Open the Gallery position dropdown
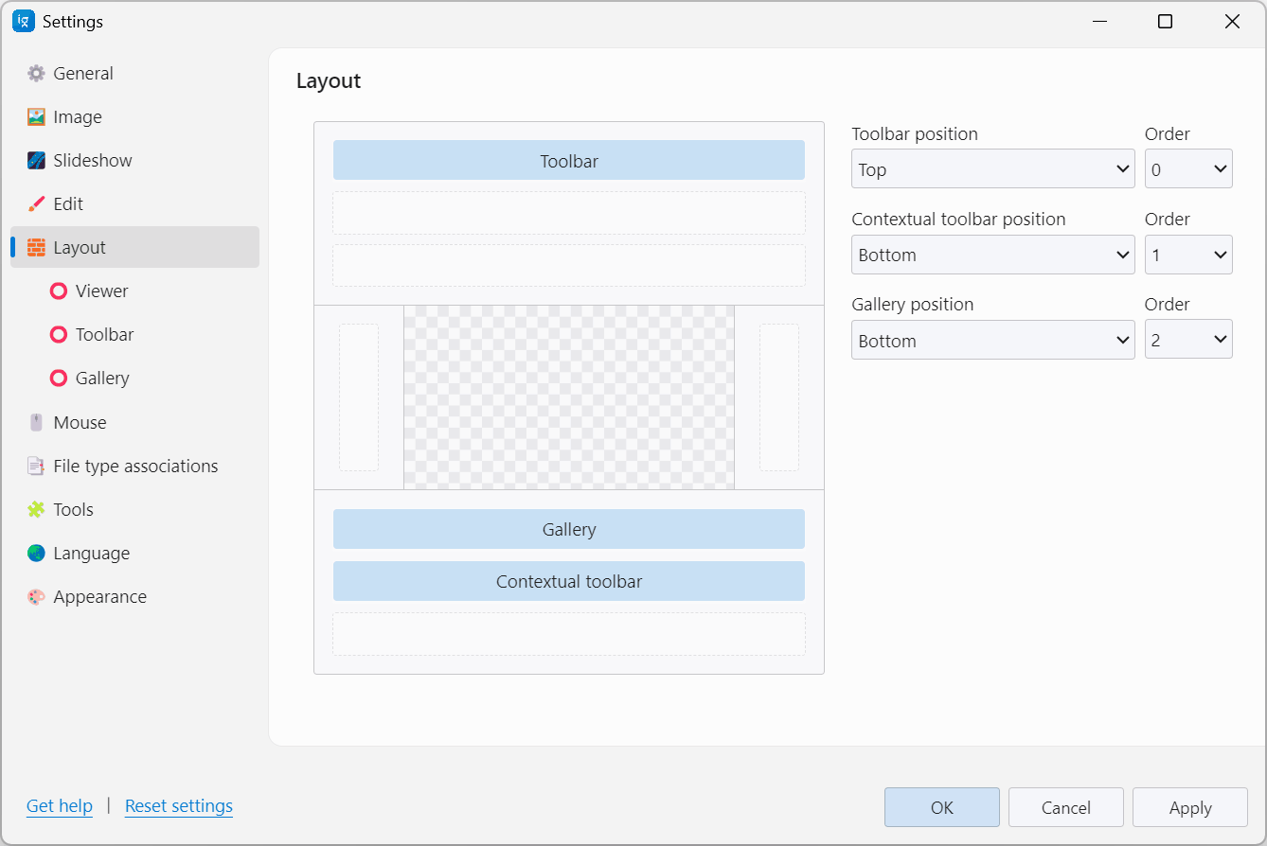 [992, 341]
